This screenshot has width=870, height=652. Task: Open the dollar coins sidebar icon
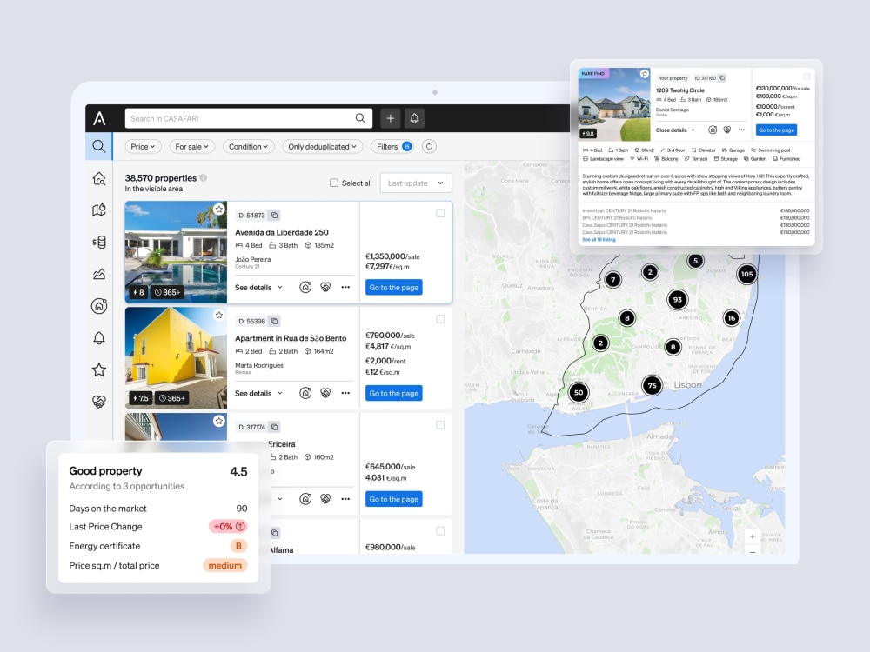tap(99, 242)
